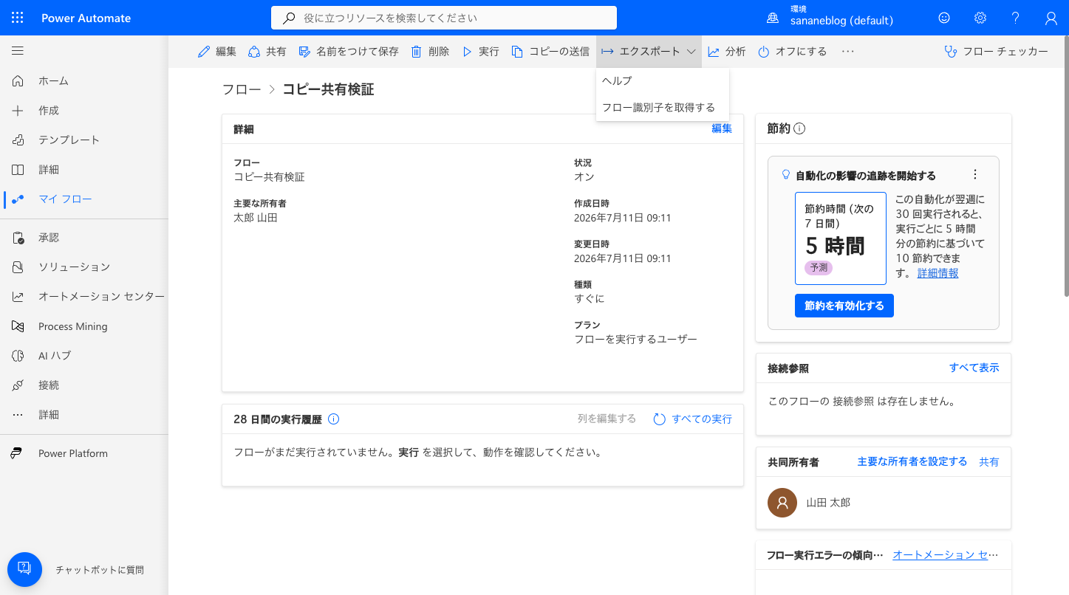Image resolution: width=1069 pixels, height=595 pixels.
Task: Collapse the left navigation hamburger menu
Action: tap(18, 51)
